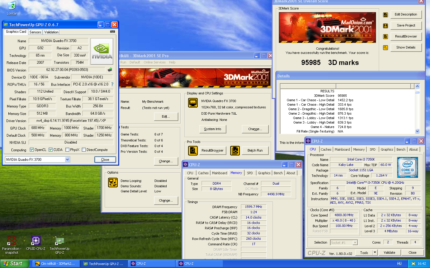The image size is (430, 268).
Task: Click TechPowerUp GPU-Z taskbar button
Action: click(x=104, y=264)
